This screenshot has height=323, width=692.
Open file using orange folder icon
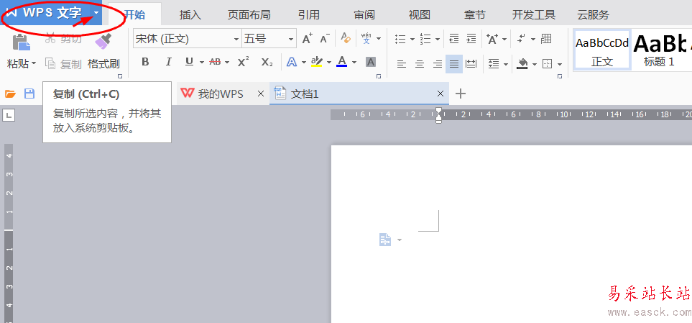tap(10, 94)
